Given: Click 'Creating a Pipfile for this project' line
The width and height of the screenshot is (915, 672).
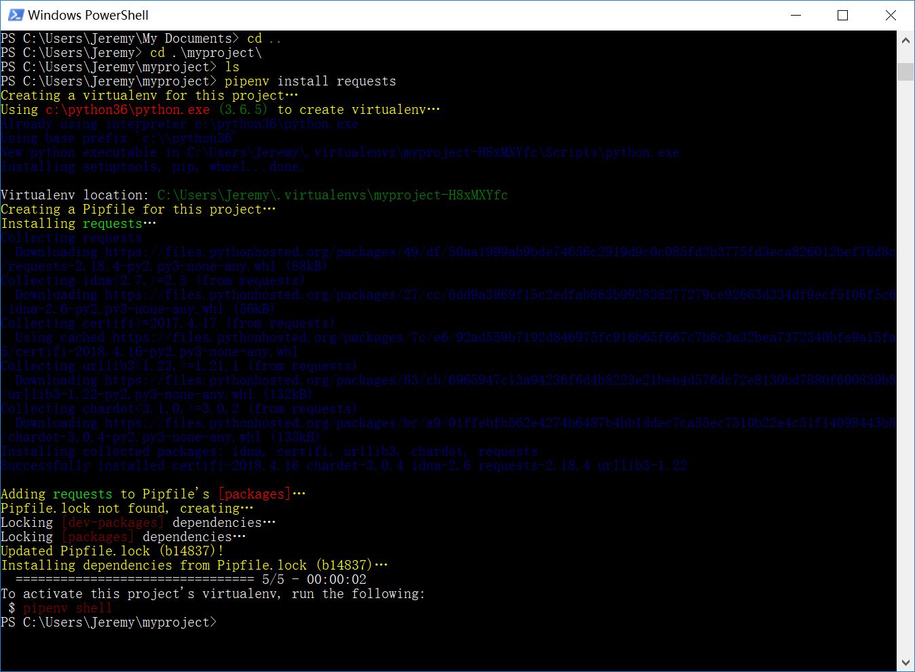Looking at the screenshot, I should [138, 210].
